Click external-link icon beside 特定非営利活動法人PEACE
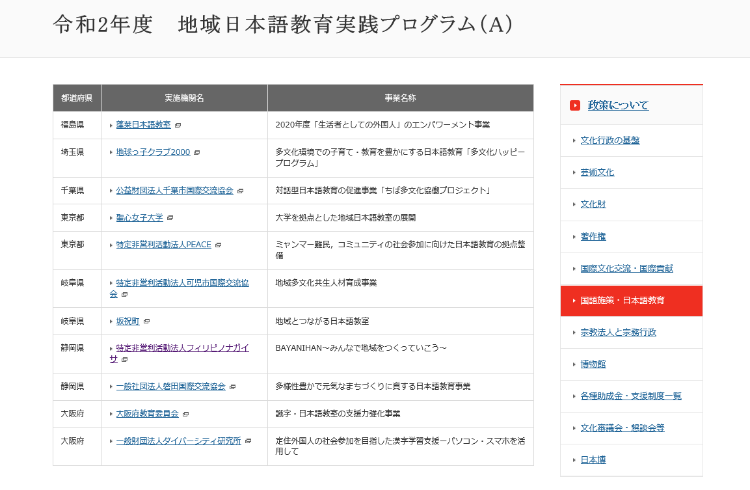750x490 pixels. 218,245
